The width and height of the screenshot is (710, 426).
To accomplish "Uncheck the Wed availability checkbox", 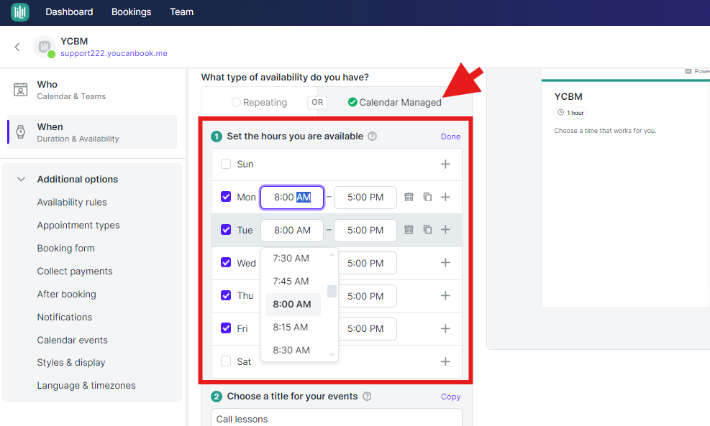I will 226,263.
